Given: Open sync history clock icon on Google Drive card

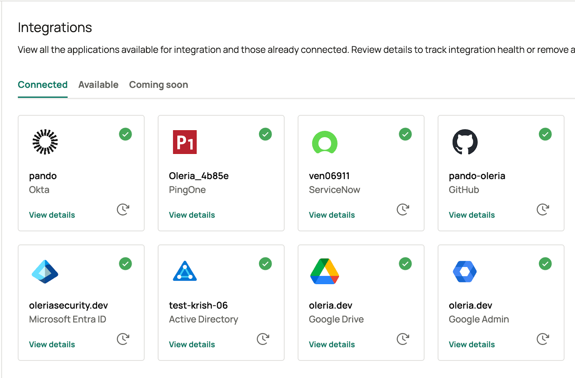Looking at the screenshot, I should coord(403,339).
